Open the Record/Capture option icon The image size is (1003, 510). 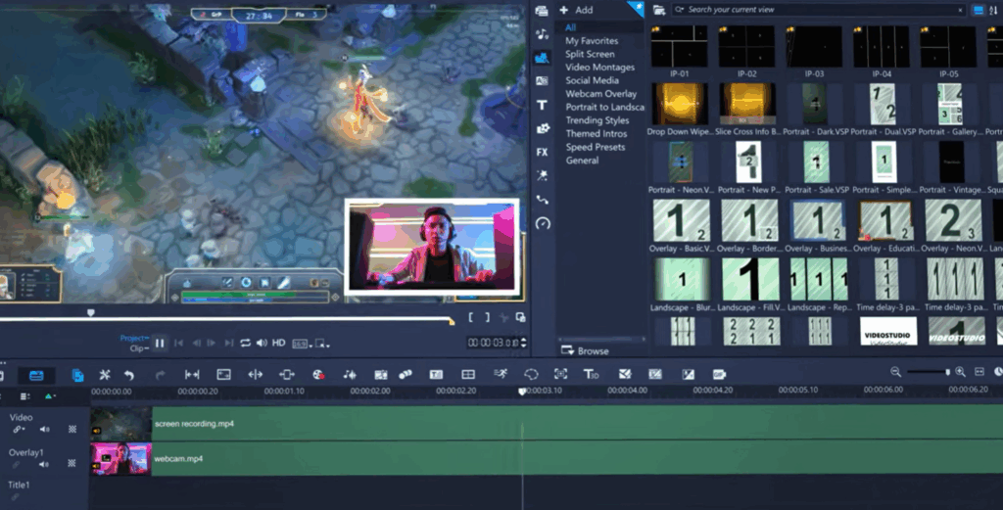coord(318,375)
